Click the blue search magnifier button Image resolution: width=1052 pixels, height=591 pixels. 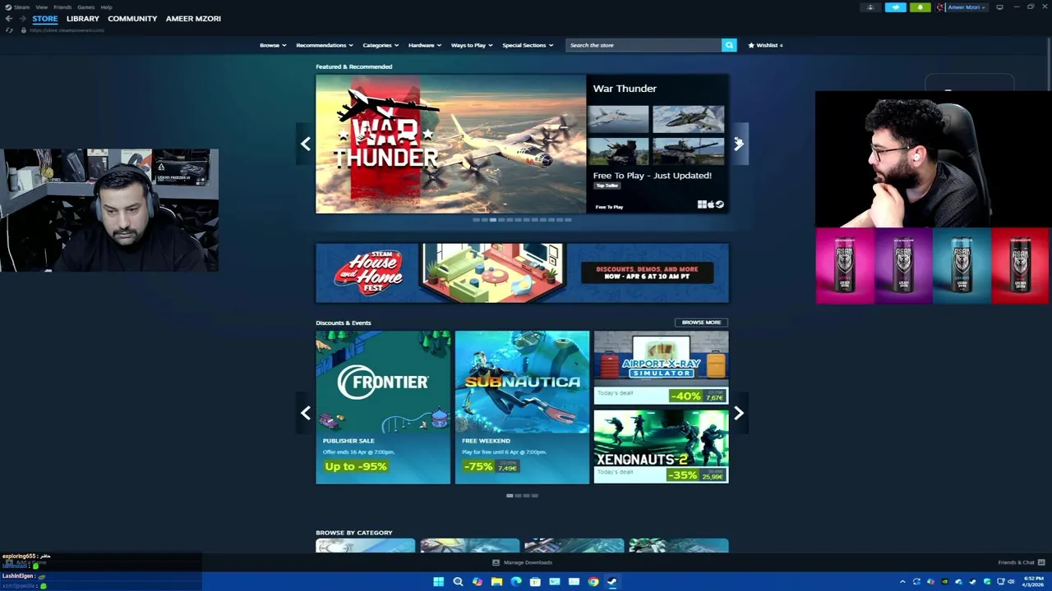(729, 45)
